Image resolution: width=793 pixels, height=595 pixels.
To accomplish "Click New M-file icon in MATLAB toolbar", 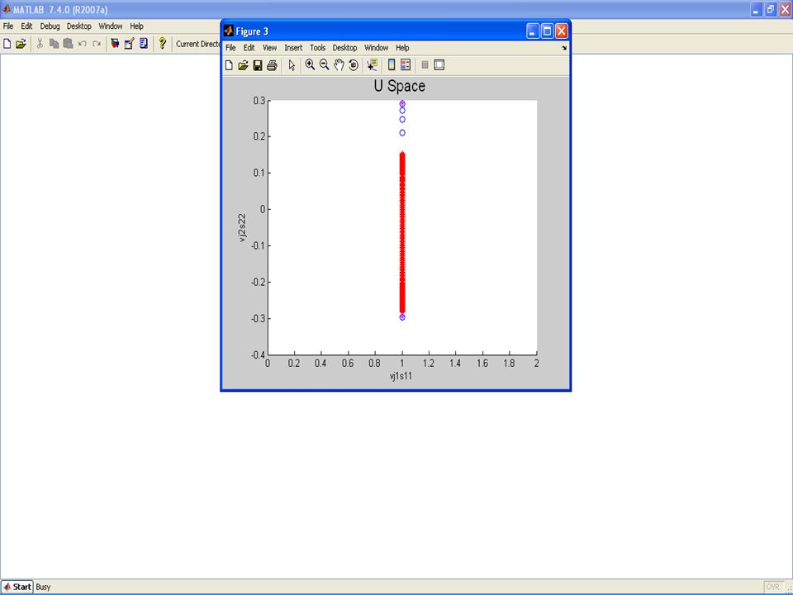I will click(x=7, y=44).
